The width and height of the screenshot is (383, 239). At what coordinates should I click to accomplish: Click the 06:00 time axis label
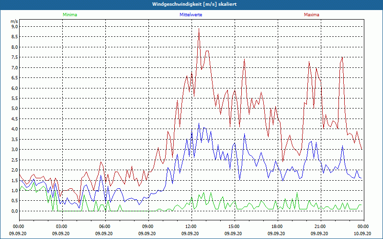pyautogui.click(x=105, y=227)
